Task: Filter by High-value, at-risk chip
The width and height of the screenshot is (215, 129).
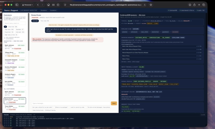Action: (11, 35)
